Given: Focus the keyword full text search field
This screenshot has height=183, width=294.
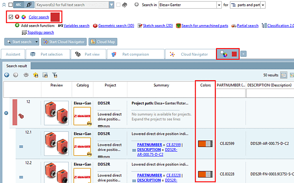Looking at the screenshot, I should [72, 5].
